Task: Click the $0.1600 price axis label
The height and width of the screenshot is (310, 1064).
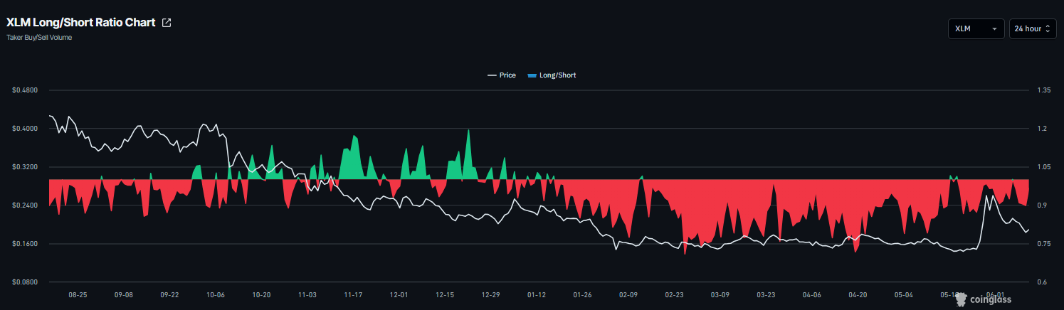Action: point(25,244)
